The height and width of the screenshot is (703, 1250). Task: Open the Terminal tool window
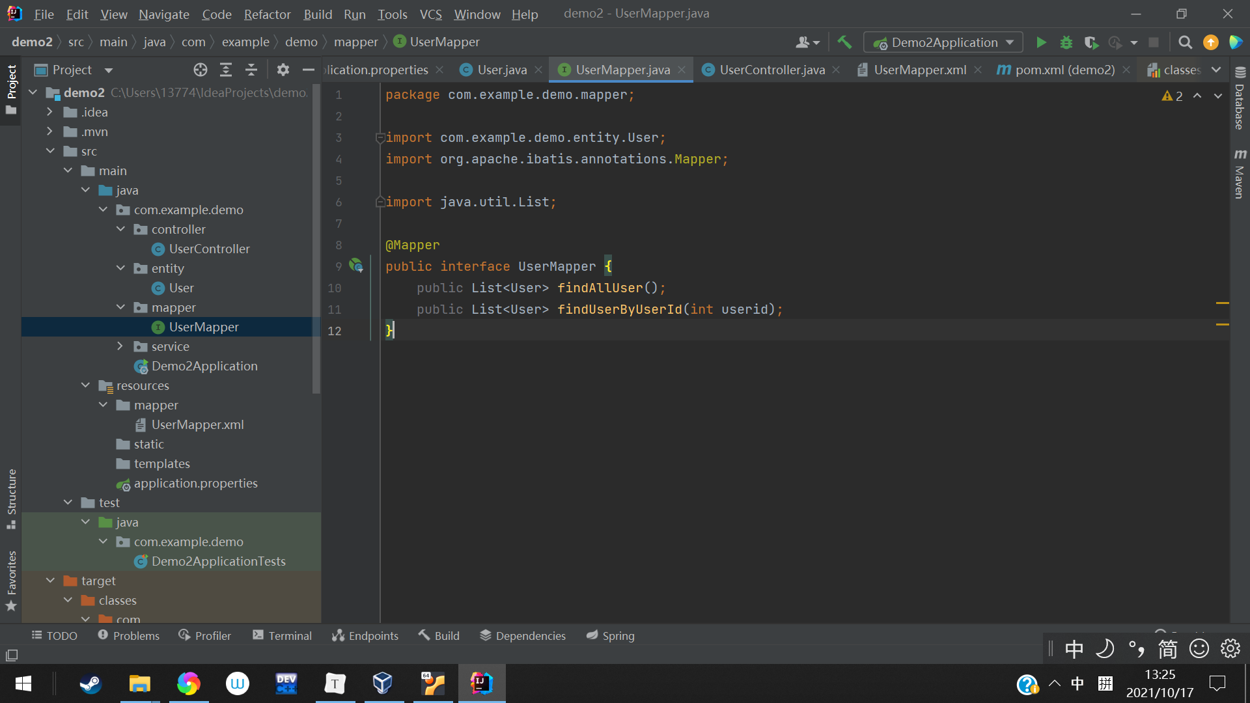click(282, 636)
